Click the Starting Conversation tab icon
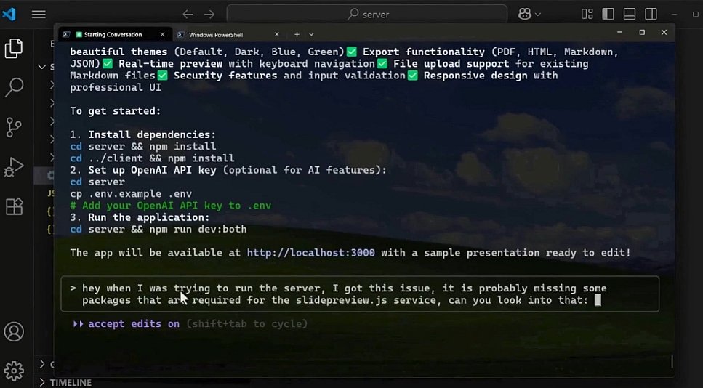Screen dimensions: 703x388 point(66,34)
